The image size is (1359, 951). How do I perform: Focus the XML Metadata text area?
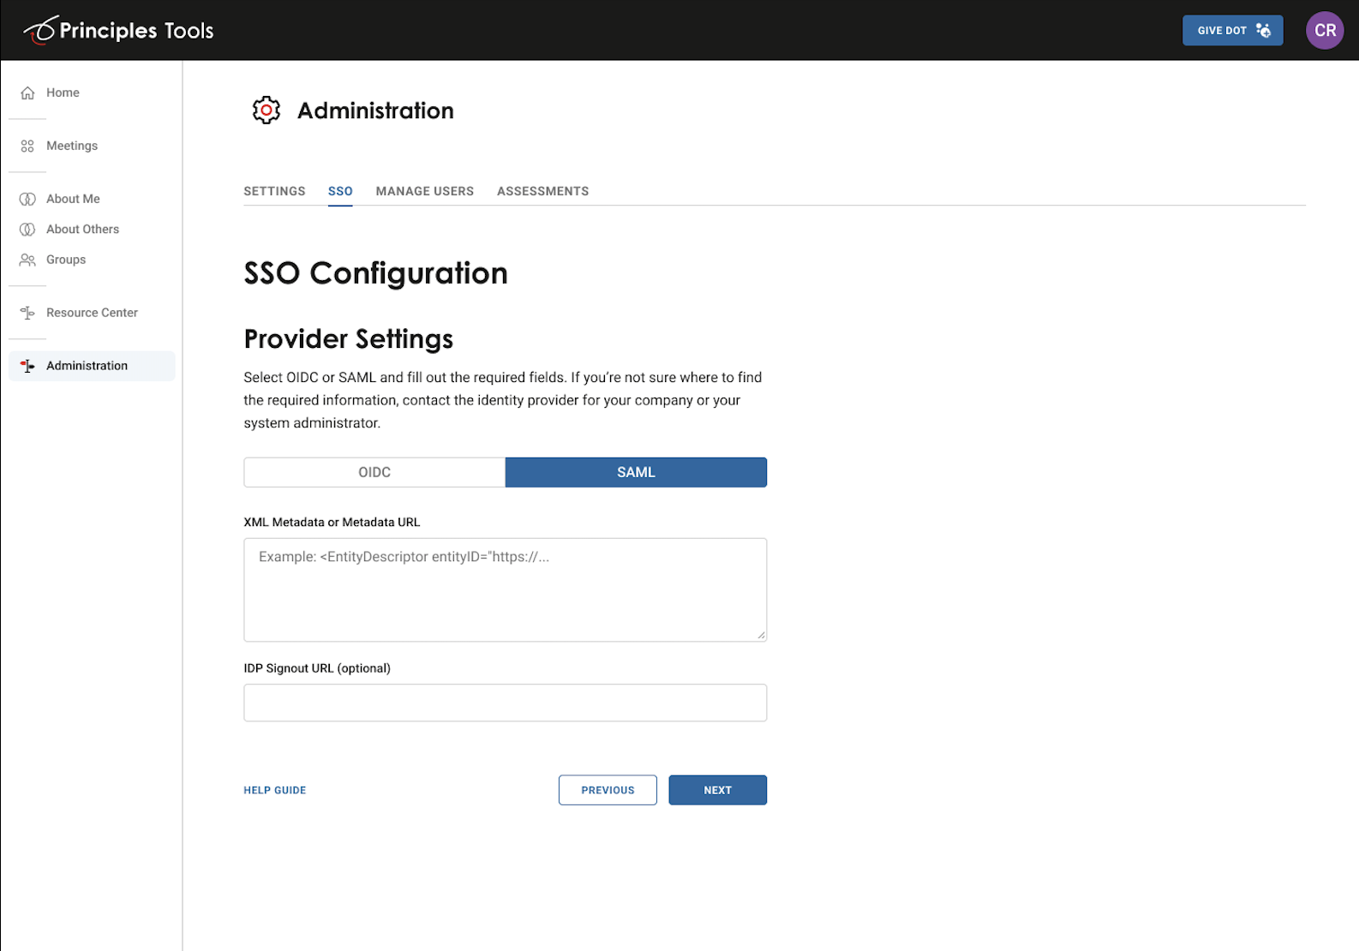tap(506, 589)
